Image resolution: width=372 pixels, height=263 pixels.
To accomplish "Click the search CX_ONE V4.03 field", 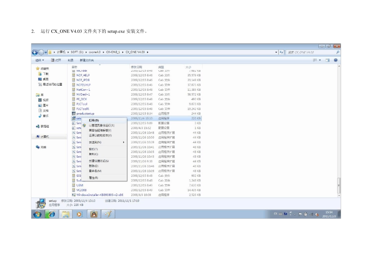I will (x=311, y=52).
